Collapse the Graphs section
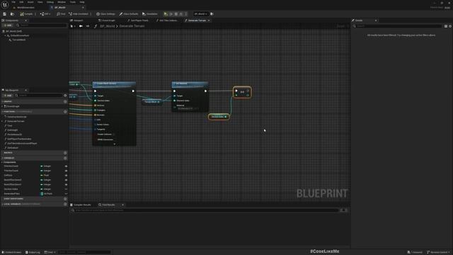The width and height of the screenshot is (453, 255). point(3,102)
